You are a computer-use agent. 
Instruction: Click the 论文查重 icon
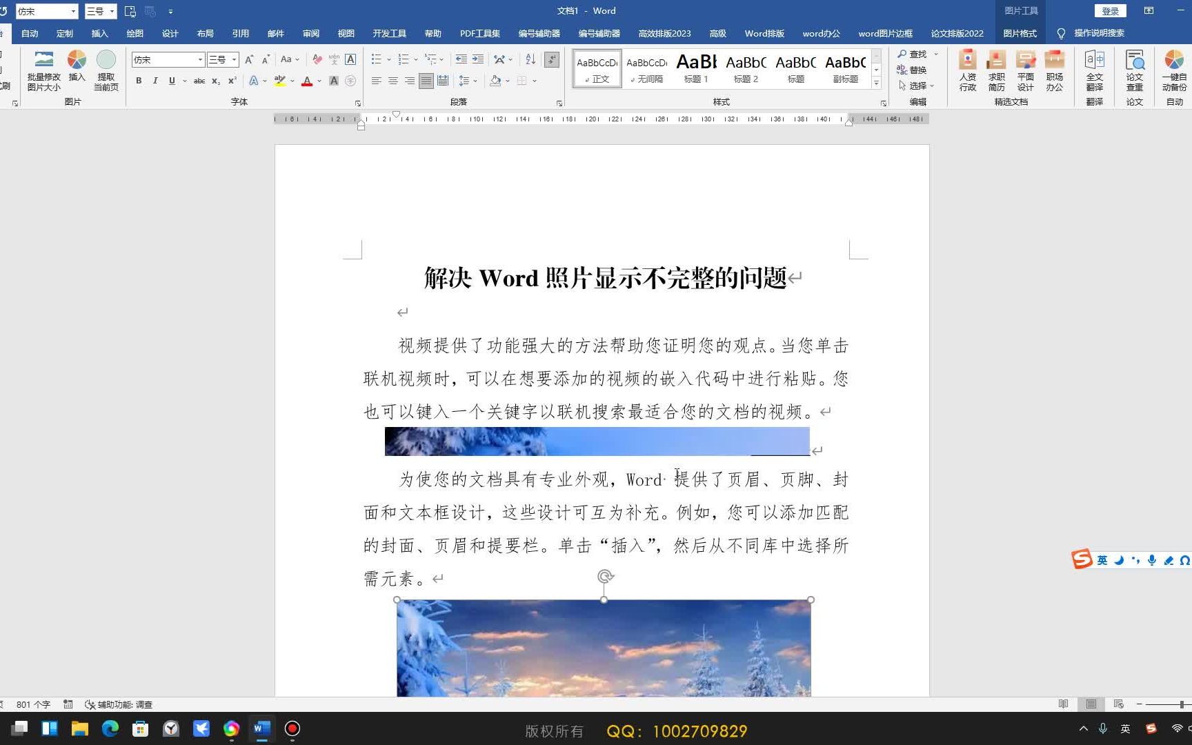tap(1135, 70)
